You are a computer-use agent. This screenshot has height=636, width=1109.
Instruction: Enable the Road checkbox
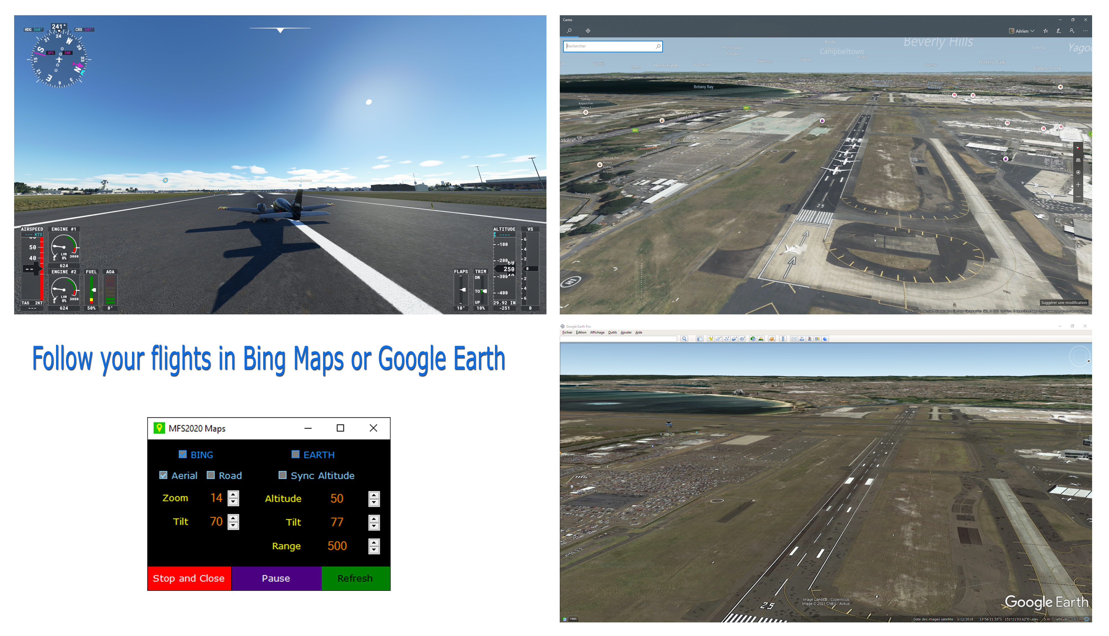tap(211, 475)
